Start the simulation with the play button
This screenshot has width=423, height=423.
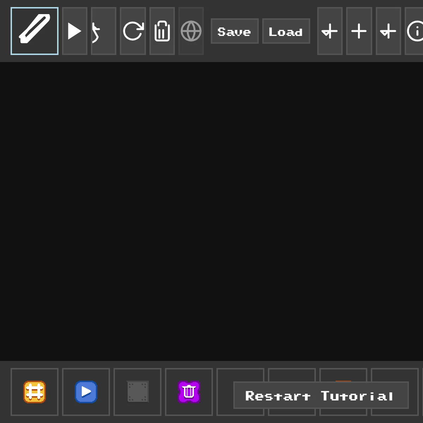click(x=75, y=31)
